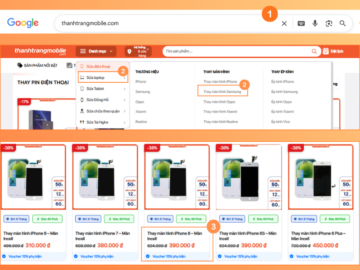Open the iPhone 6S screen product thumbnail
Viewport: 360px width, 270px height.
[249, 177]
